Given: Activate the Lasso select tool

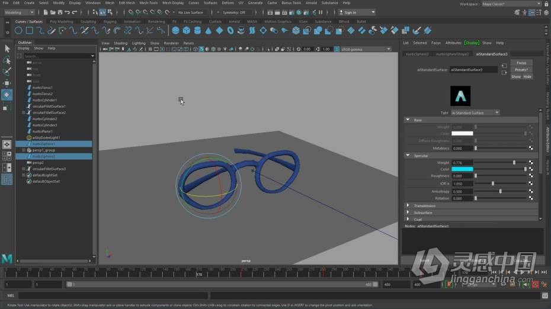Looking at the screenshot, I should click(7, 60).
